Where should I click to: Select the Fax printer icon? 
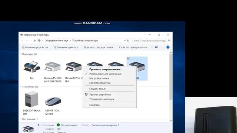tap(32, 67)
